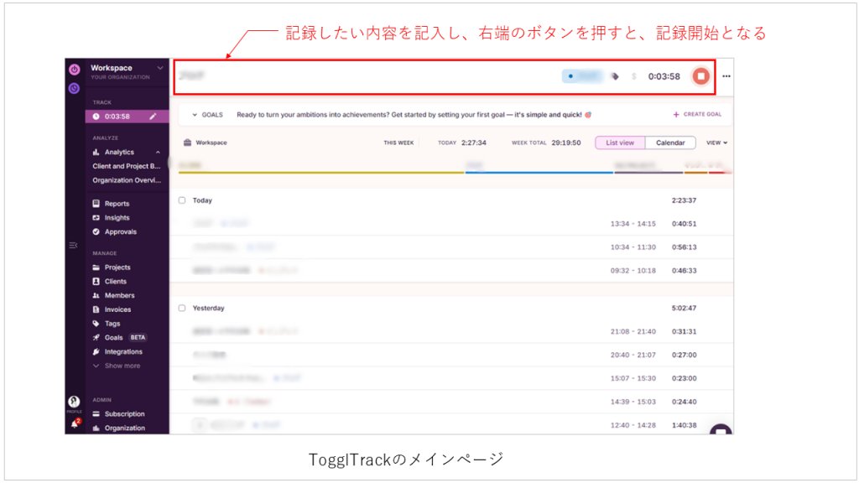859x483 pixels.
Task: Select the Yesterday group checkbox
Action: coord(182,309)
